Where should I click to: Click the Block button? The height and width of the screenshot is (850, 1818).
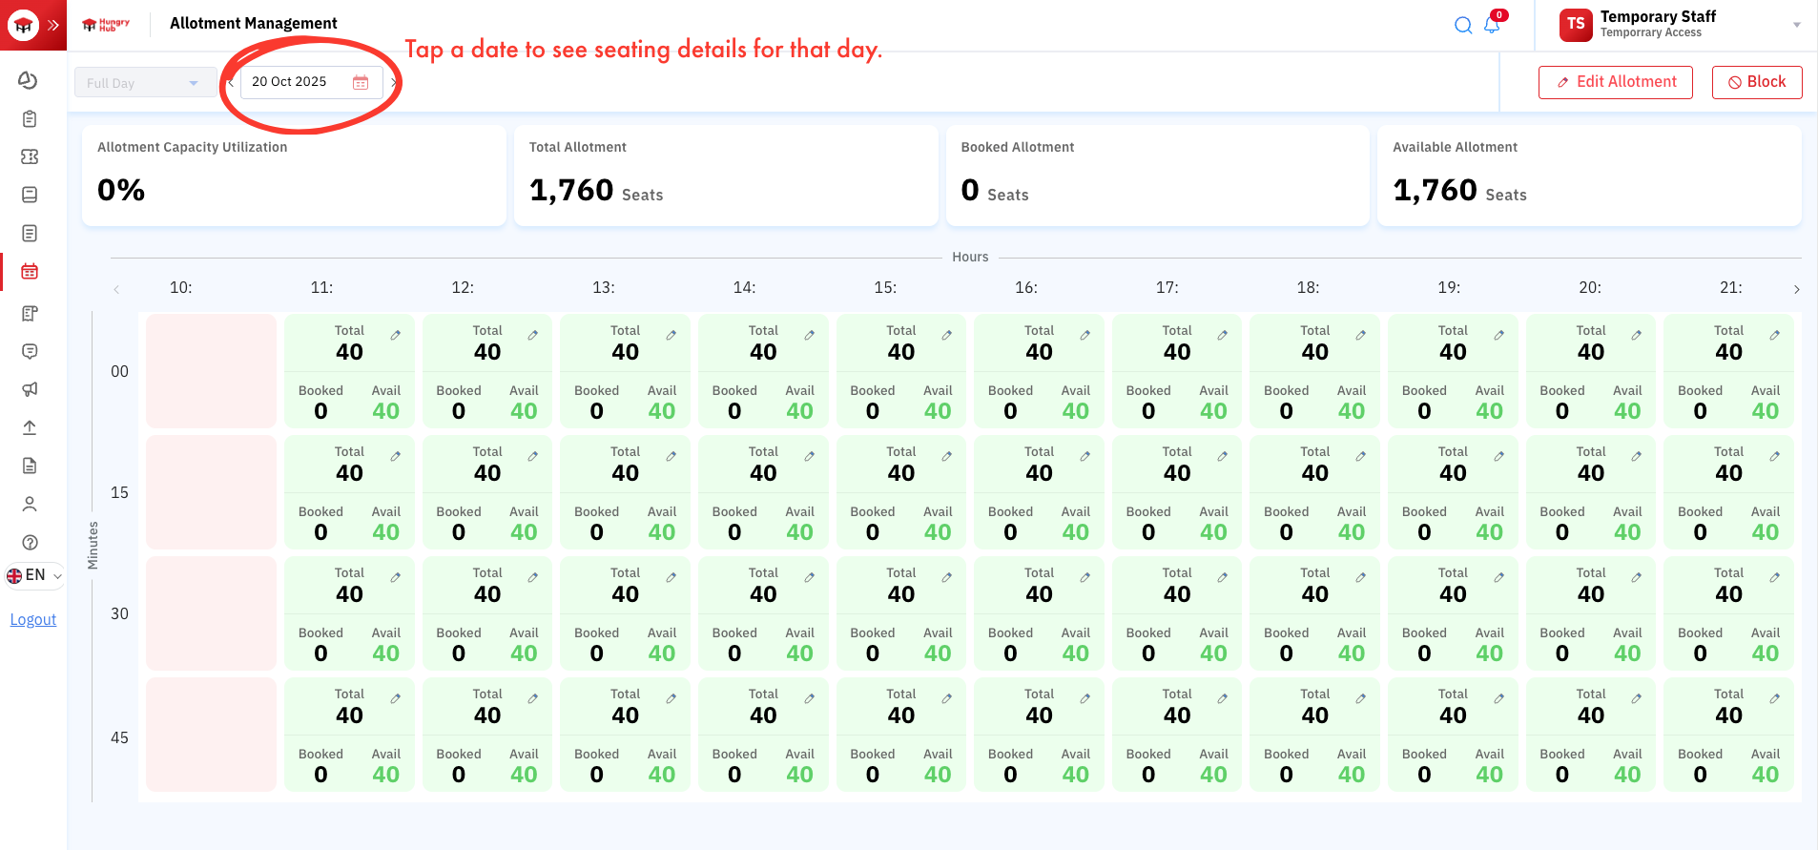tap(1756, 82)
